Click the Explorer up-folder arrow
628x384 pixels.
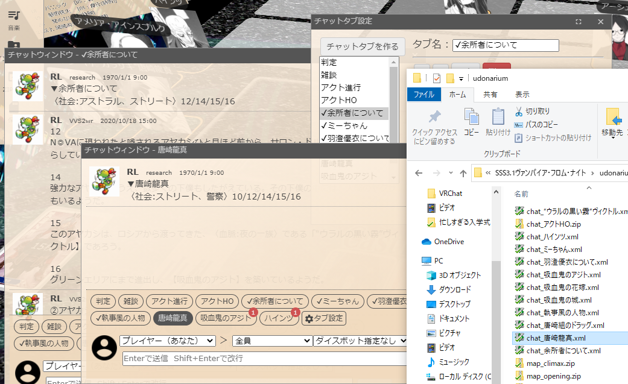click(x=463, y=173)
